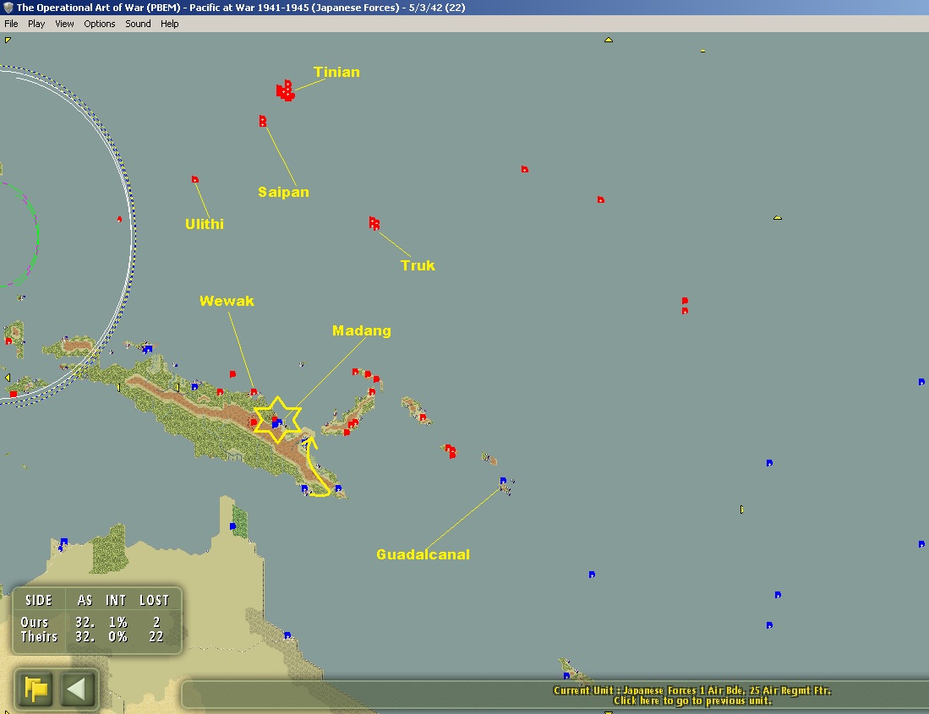Click the Theirs row in air summary
This screenshot has width=929, height=714.
[92, 637]
